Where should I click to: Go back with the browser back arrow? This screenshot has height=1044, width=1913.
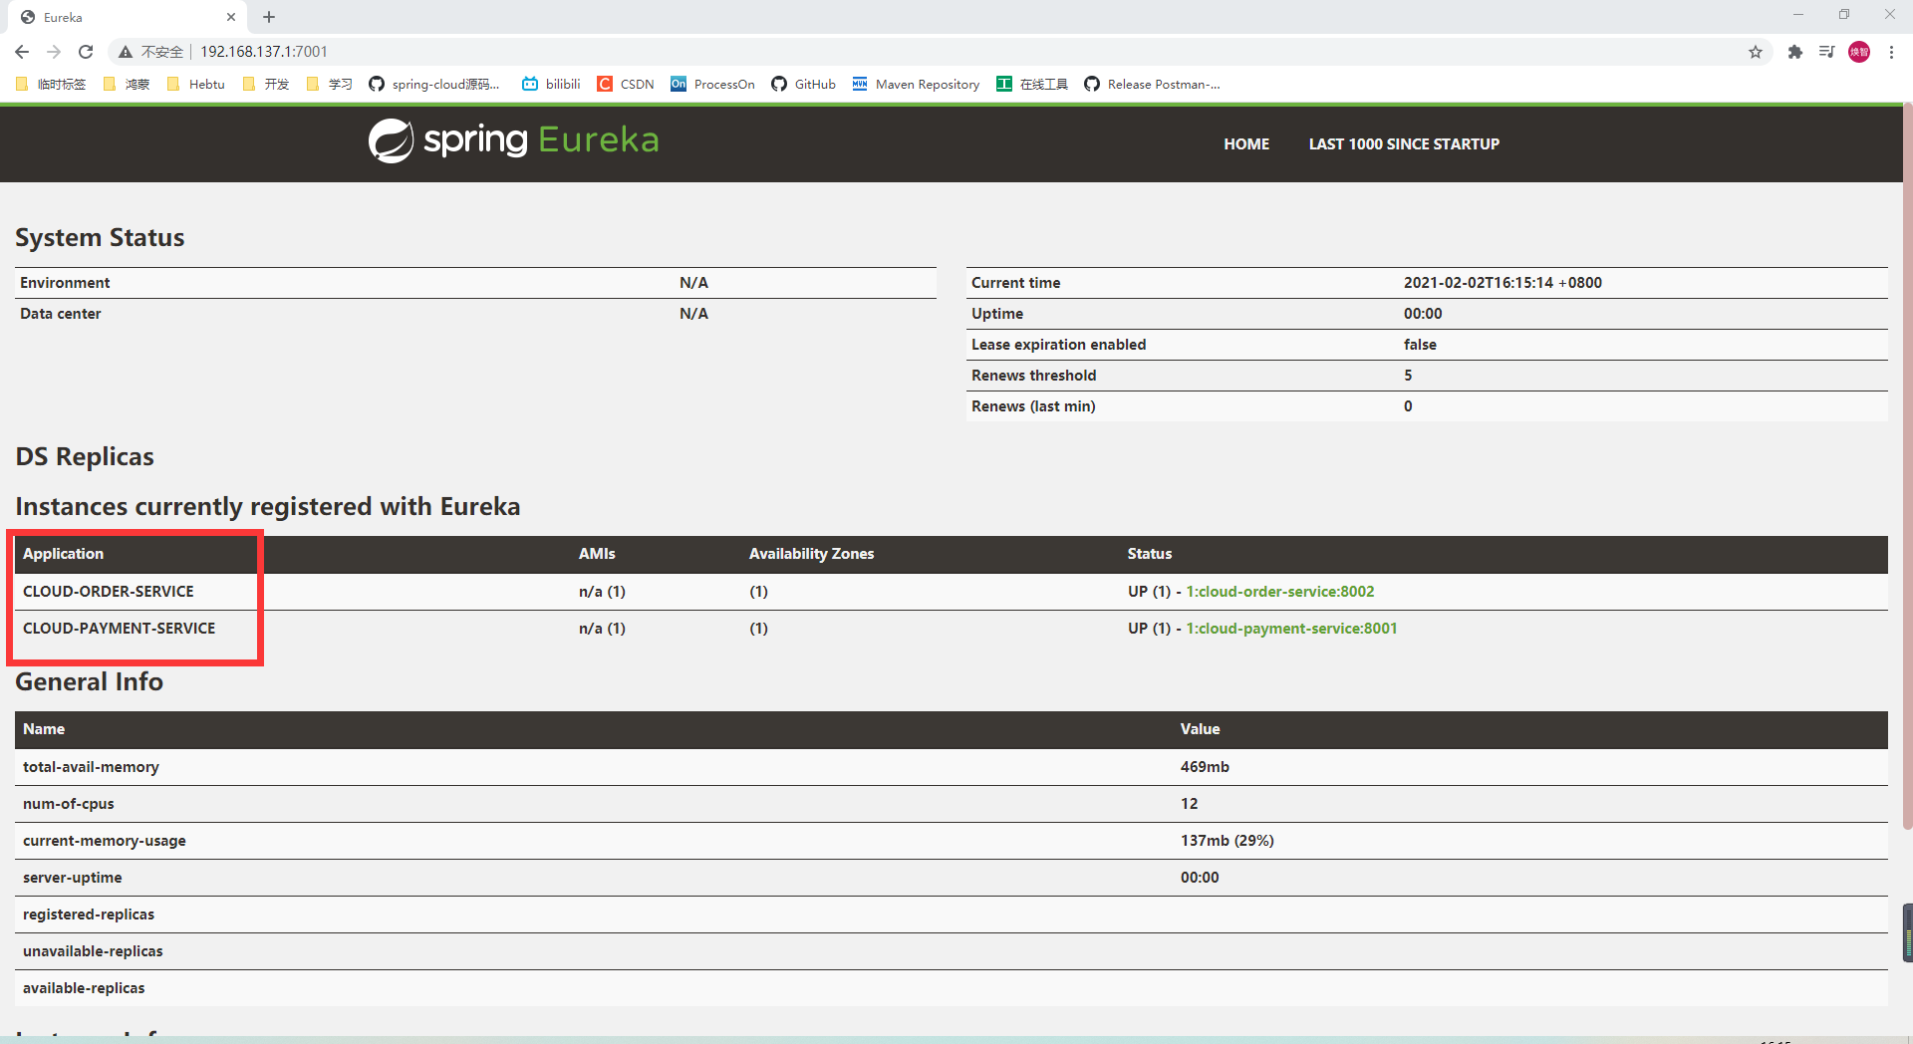(x=22, y=52)
